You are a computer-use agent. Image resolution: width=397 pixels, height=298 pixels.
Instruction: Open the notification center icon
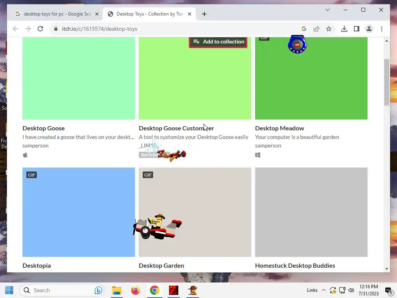pyautogui.click(x=388, y=291)
